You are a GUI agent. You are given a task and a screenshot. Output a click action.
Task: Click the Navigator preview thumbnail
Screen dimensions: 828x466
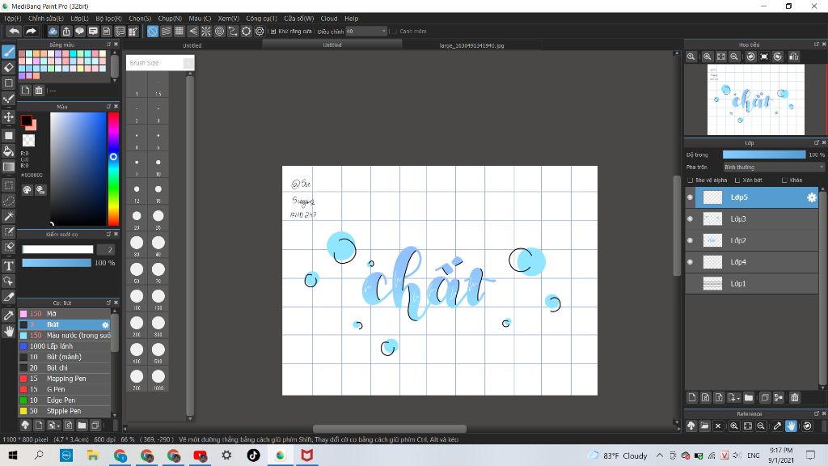pos(756,100)
